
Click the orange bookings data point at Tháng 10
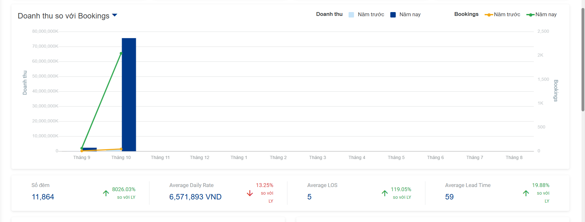(x=121, y=149)
